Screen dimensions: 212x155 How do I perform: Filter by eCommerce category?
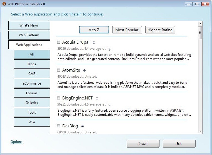click(x=32, y=83)
